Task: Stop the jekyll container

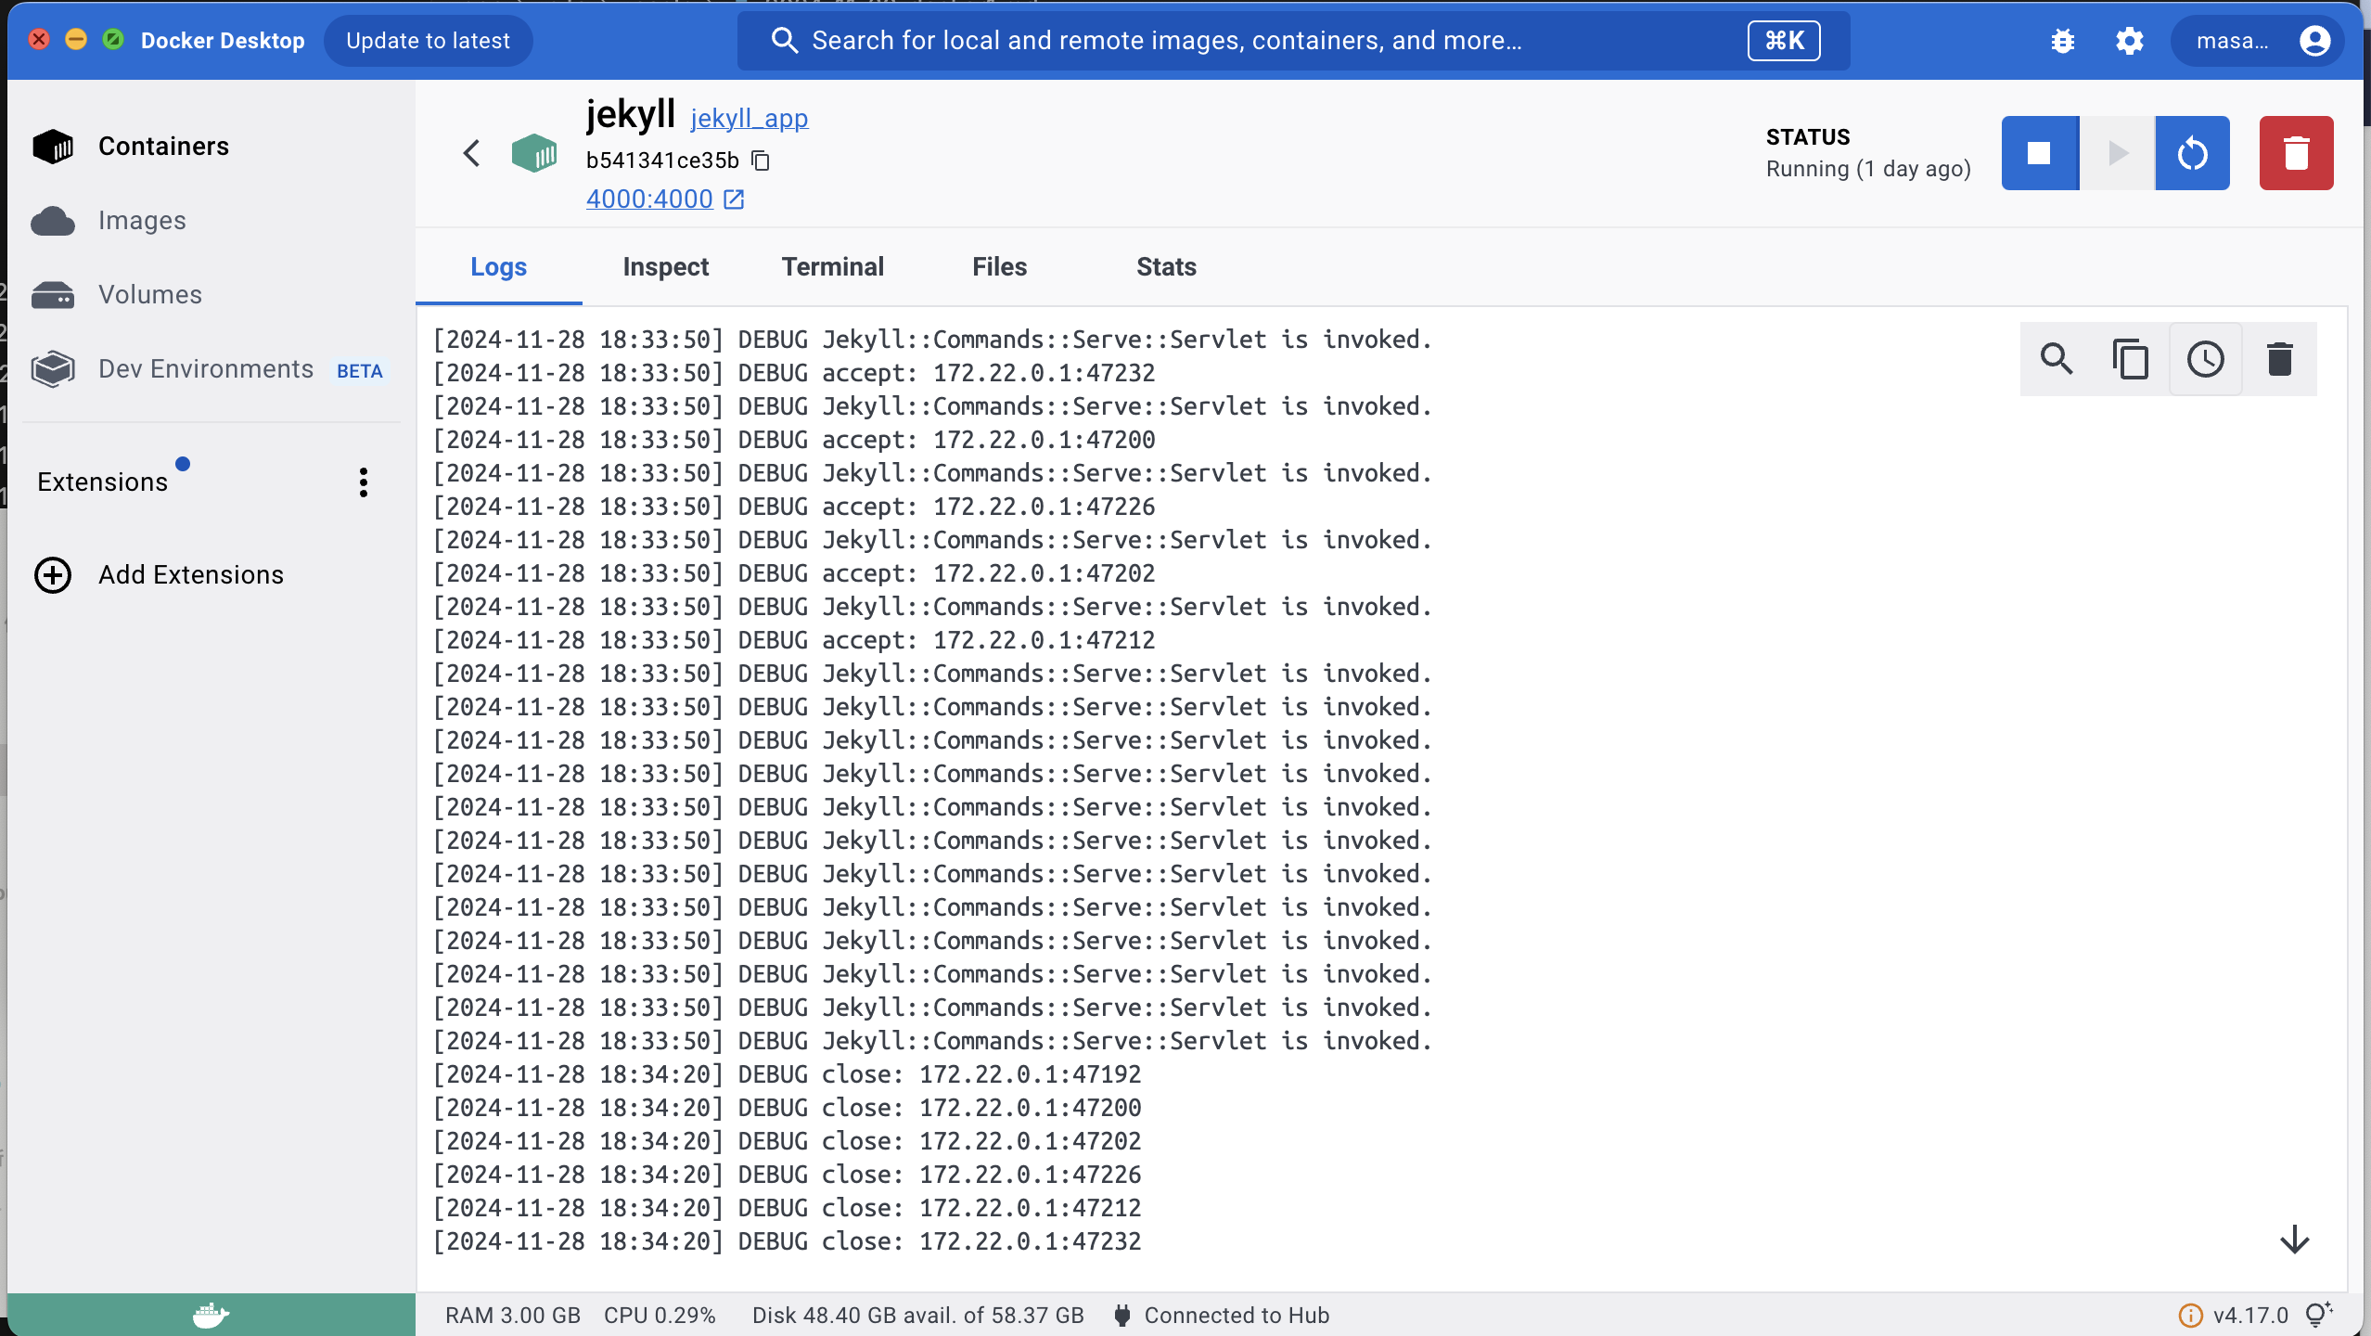Action: tap(2039, 153)
